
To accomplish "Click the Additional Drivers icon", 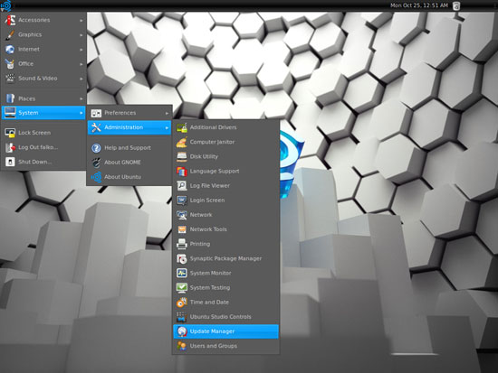I will pyautogui.click(x=182, y=127).
